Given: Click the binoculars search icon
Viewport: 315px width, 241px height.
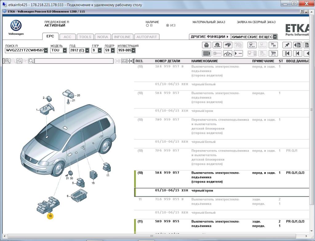Looking at the screenshot, I should pyautogui.click(x=228, y=45).
